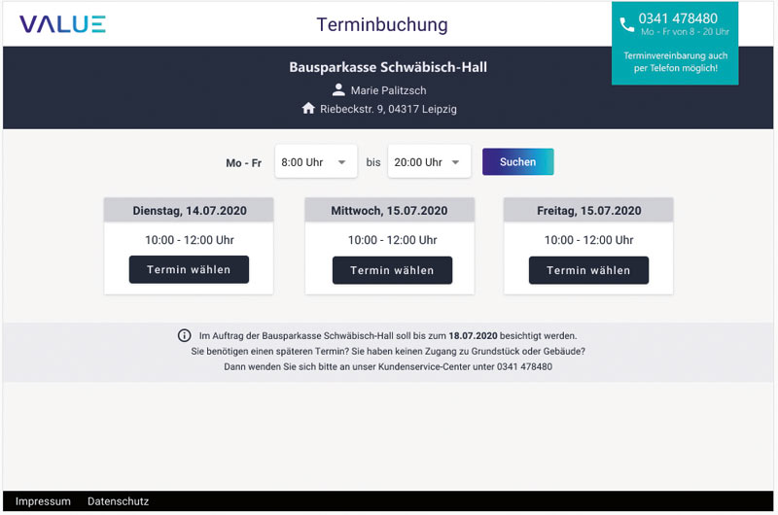Click the 'Mo - Fr von 8 - 20 Uhr' hours text
The height and width of the screenshot is (515, 778).
click(x=685, y=32)
